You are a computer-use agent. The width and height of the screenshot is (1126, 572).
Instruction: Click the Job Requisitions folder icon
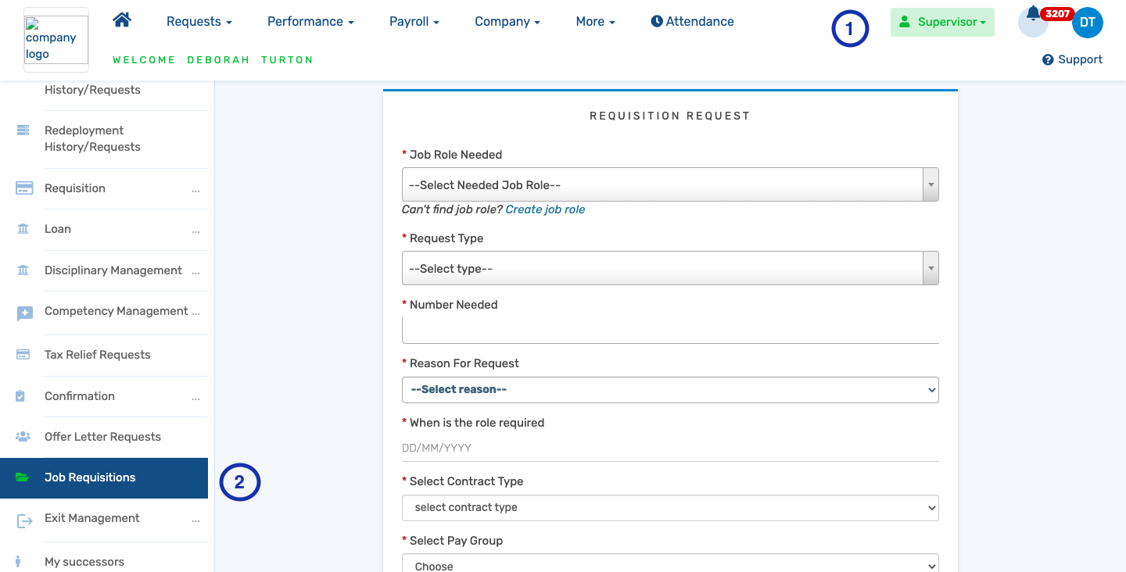(x=23, y=477)
